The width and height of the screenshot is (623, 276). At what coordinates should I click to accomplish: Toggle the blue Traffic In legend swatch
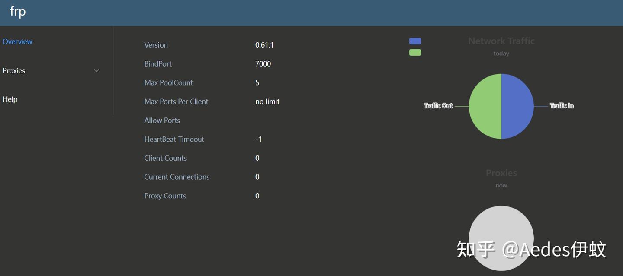[415, 41]
